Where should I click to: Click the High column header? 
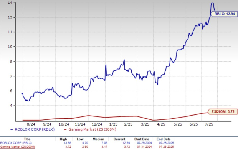[63, 139]
